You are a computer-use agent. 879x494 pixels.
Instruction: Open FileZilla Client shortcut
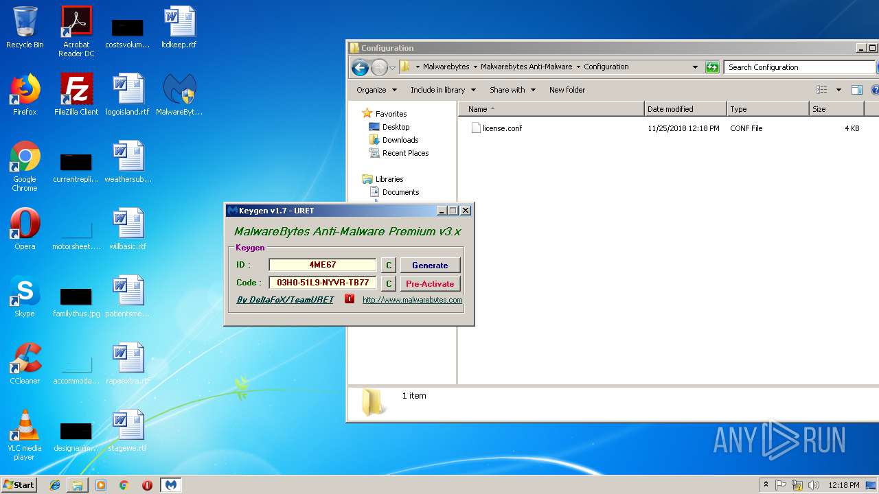click(76, 95)
